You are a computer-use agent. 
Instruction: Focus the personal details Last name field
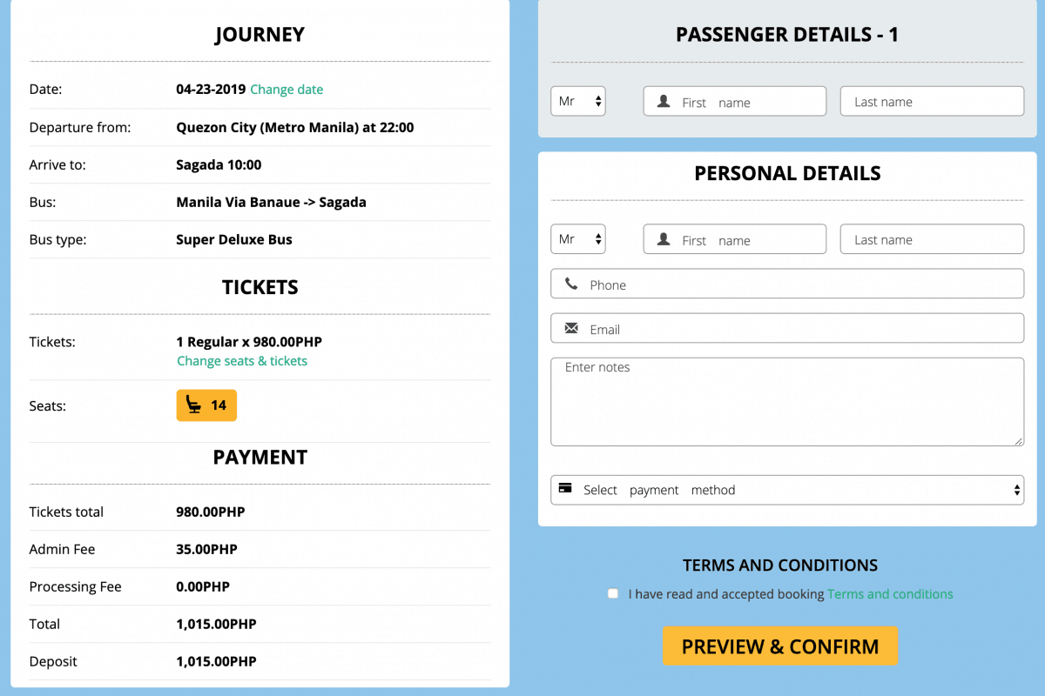point(932,240)
